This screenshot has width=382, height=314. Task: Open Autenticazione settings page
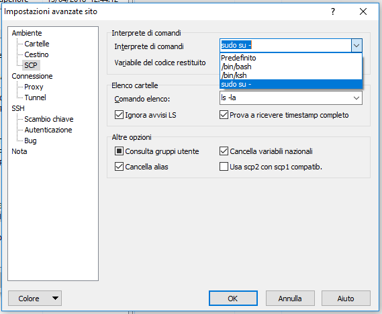(x=48, y=130)
